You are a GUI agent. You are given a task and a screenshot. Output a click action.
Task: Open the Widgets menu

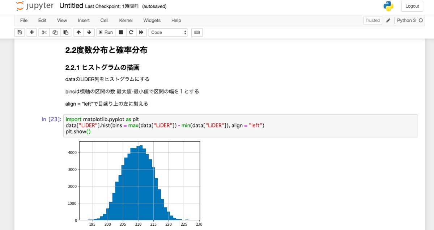click(x=152, y=20)
